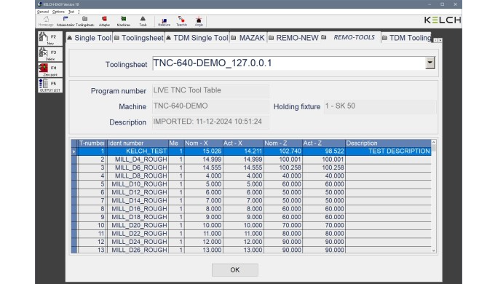Image resolution: width=495 pixels, height=284 pixels.
Task: Click the Program number field
Action: point(210,91)
